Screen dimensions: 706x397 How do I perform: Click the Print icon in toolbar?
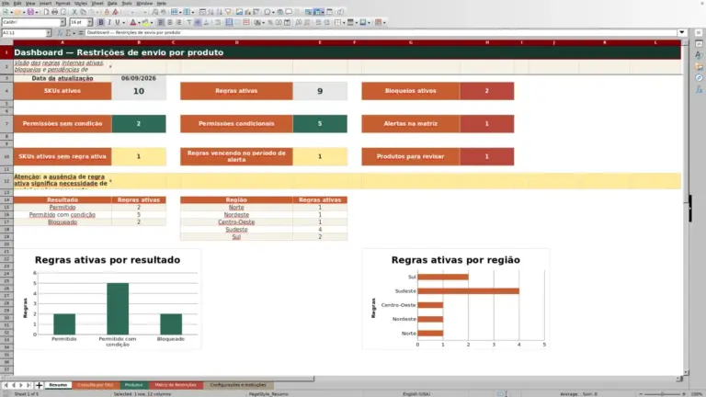(x=54, y=12)
